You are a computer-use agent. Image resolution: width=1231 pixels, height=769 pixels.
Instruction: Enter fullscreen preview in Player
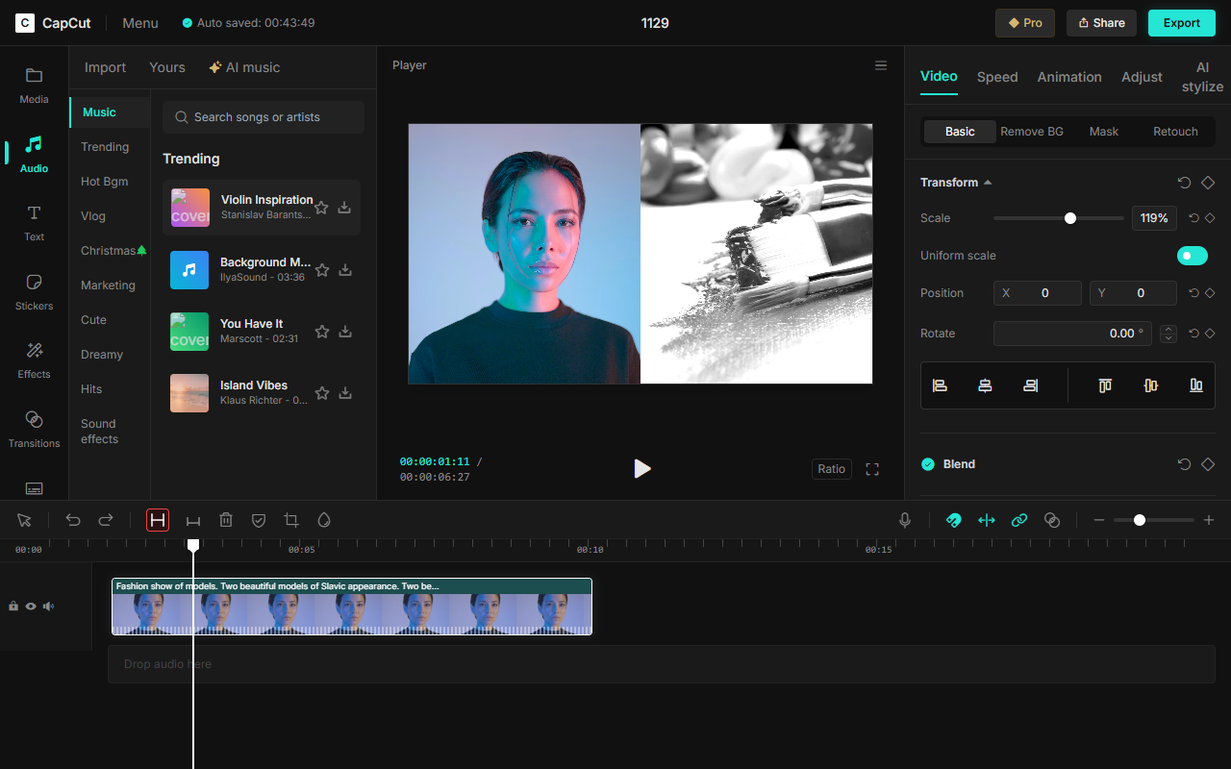(872, 469)
